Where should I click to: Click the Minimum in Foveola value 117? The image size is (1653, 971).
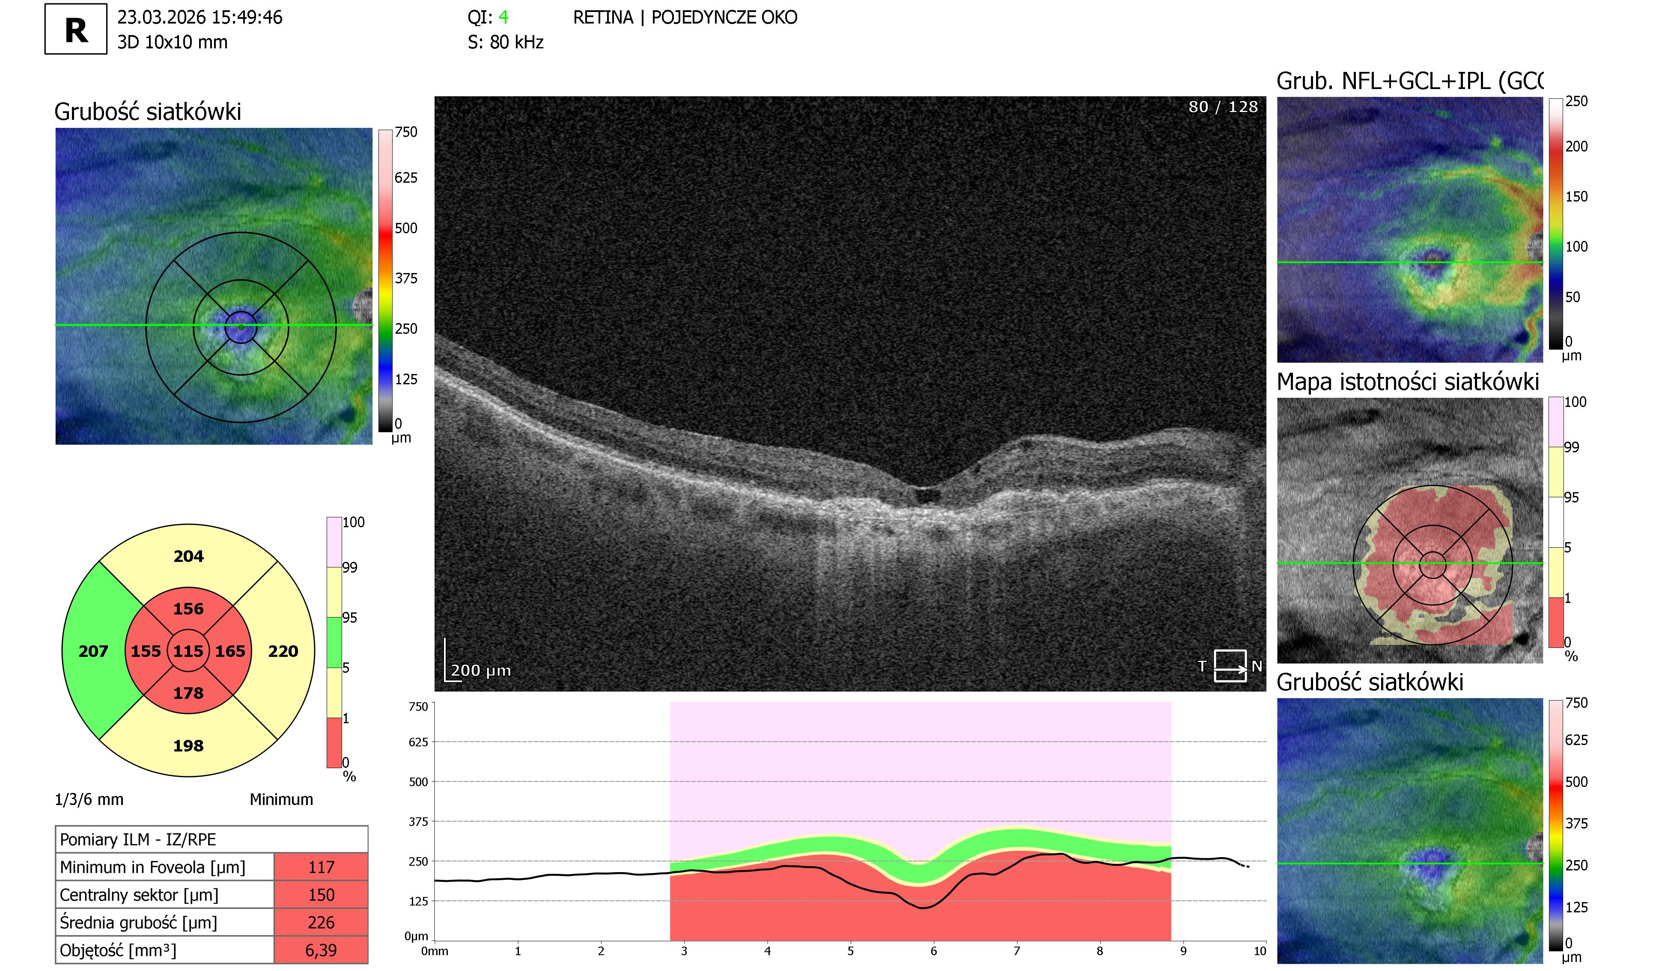tap(321, 867)
